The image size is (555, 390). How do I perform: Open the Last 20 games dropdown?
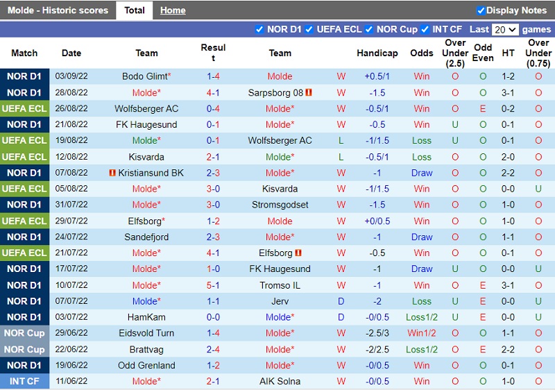504,29
